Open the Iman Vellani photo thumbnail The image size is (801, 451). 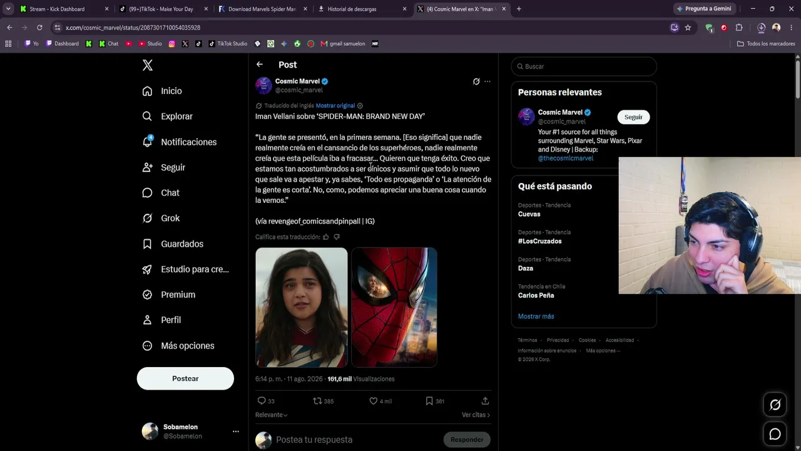click(302, 308)
